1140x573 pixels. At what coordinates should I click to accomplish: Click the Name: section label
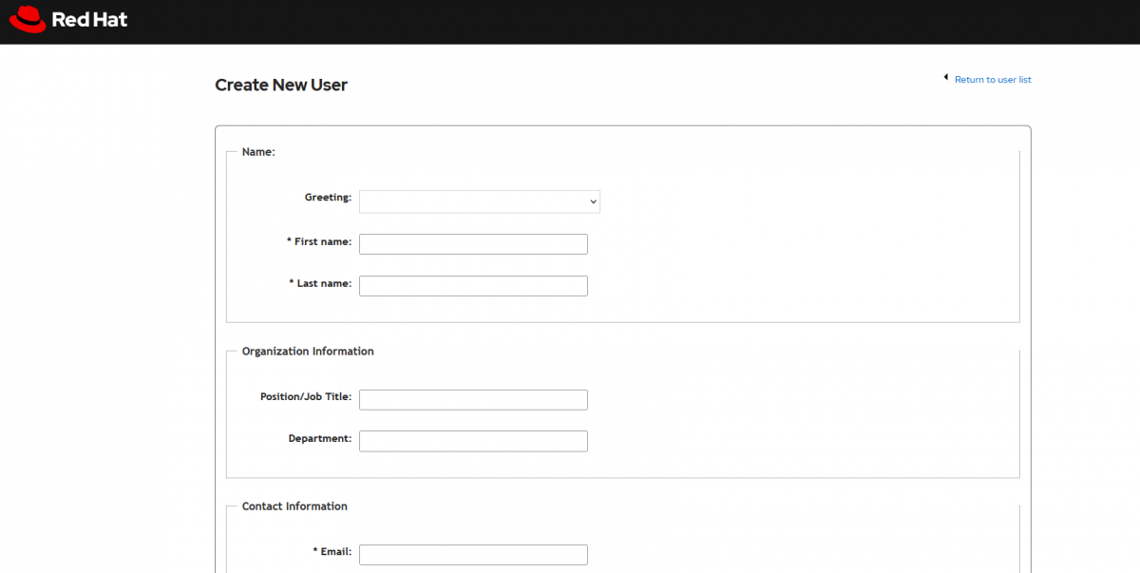[258, 152]
